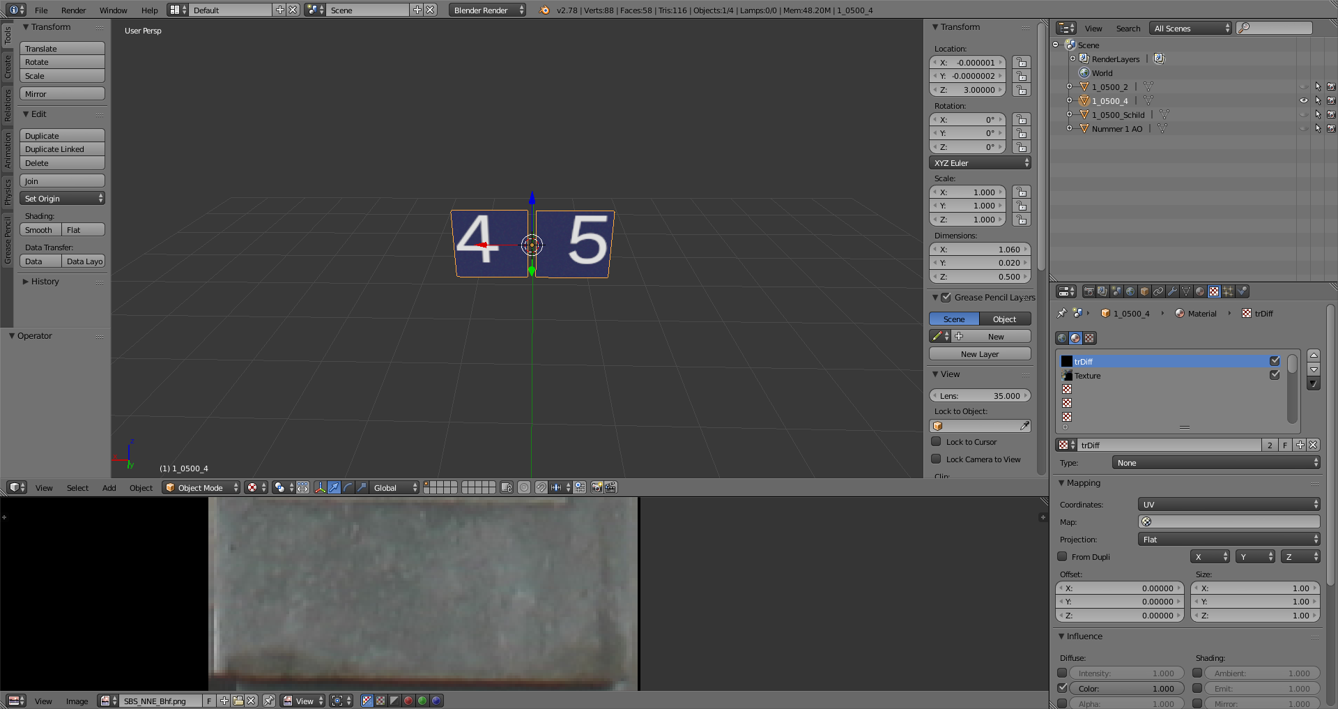This screenshot has height=709, width=1338.
Task: Select the World properties globe tab
Action: click(1130, 291)
